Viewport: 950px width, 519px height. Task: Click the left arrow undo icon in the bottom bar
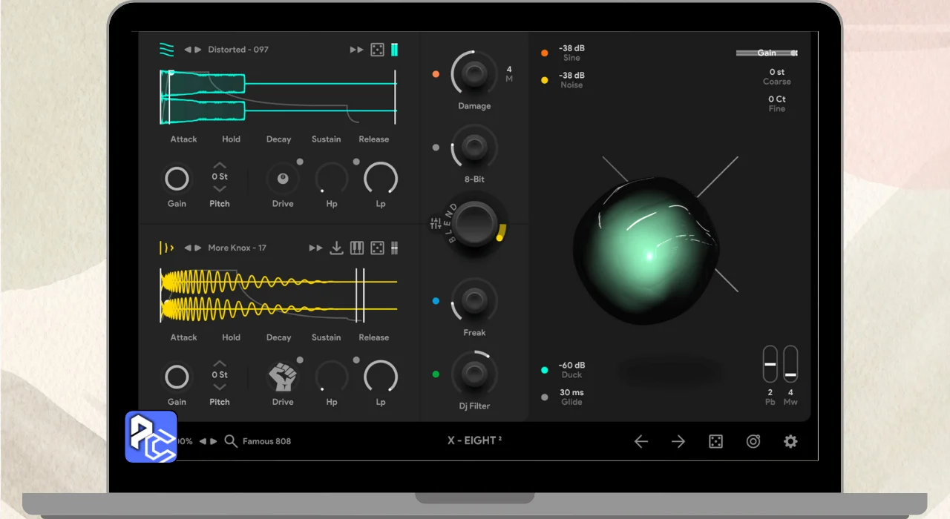coord(641,441)
